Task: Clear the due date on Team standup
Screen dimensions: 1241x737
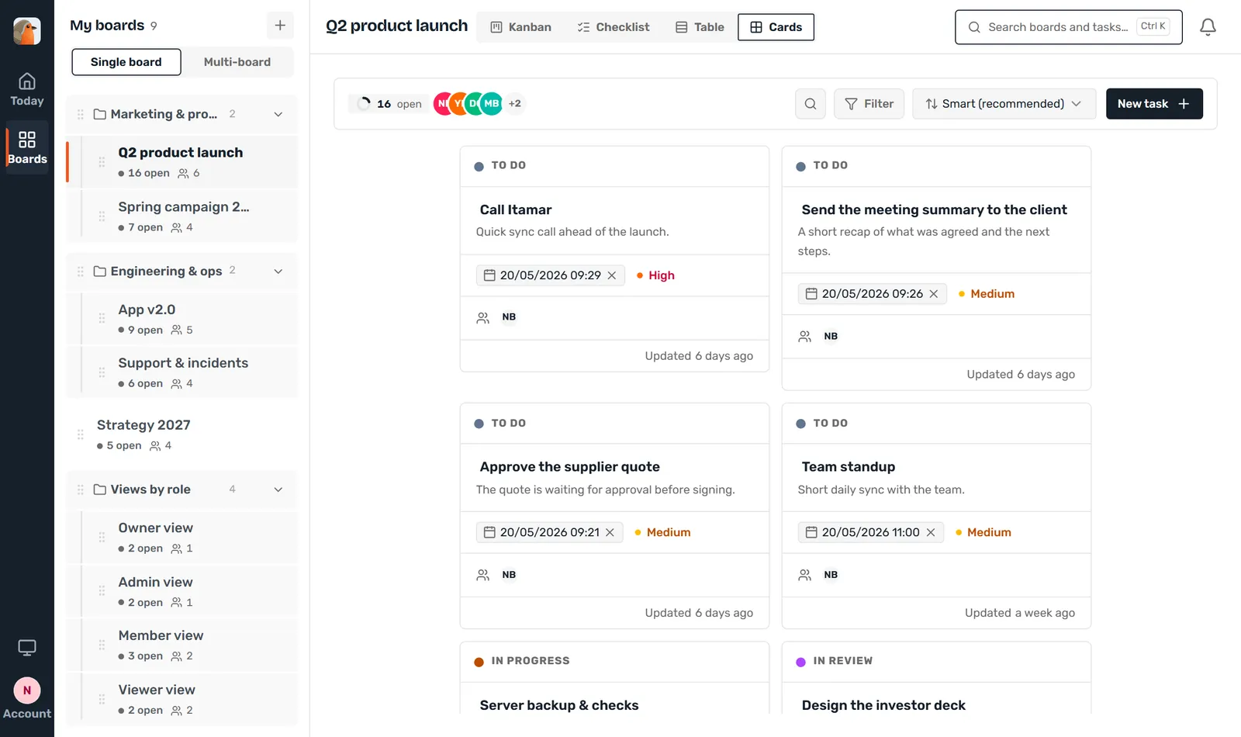Action: (x=931, y=532)
